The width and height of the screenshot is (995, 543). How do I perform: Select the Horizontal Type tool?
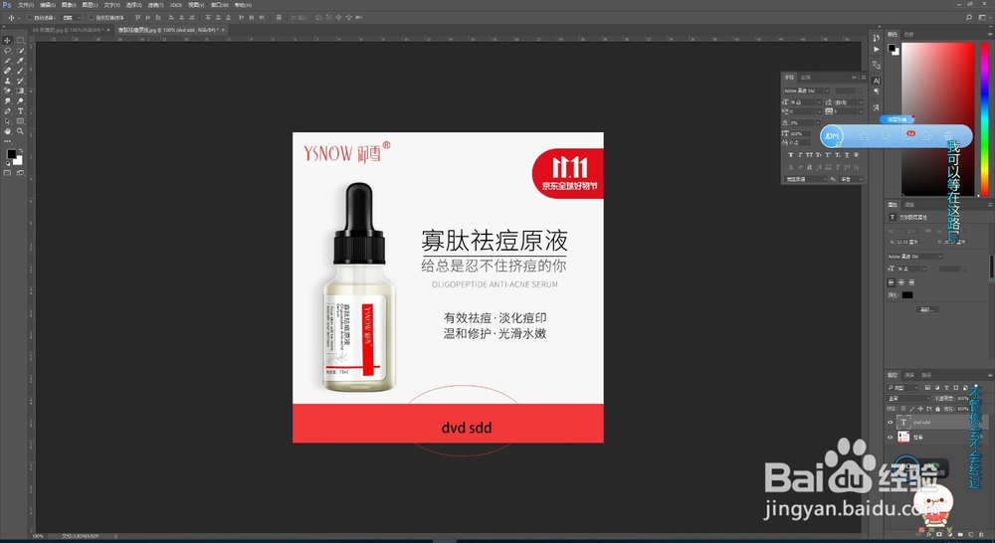20,111
